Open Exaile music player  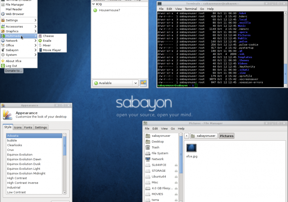[47, 41]
